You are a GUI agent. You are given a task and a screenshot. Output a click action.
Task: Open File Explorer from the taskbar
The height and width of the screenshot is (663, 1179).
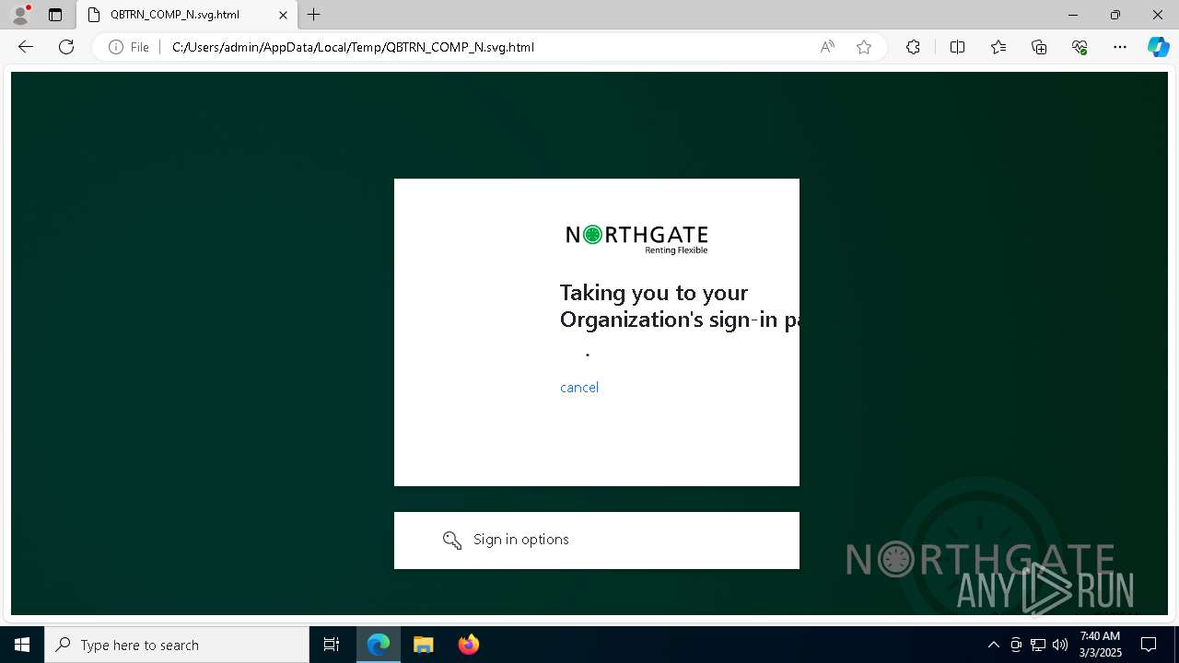pyautogui.click(x=424, y=645)
